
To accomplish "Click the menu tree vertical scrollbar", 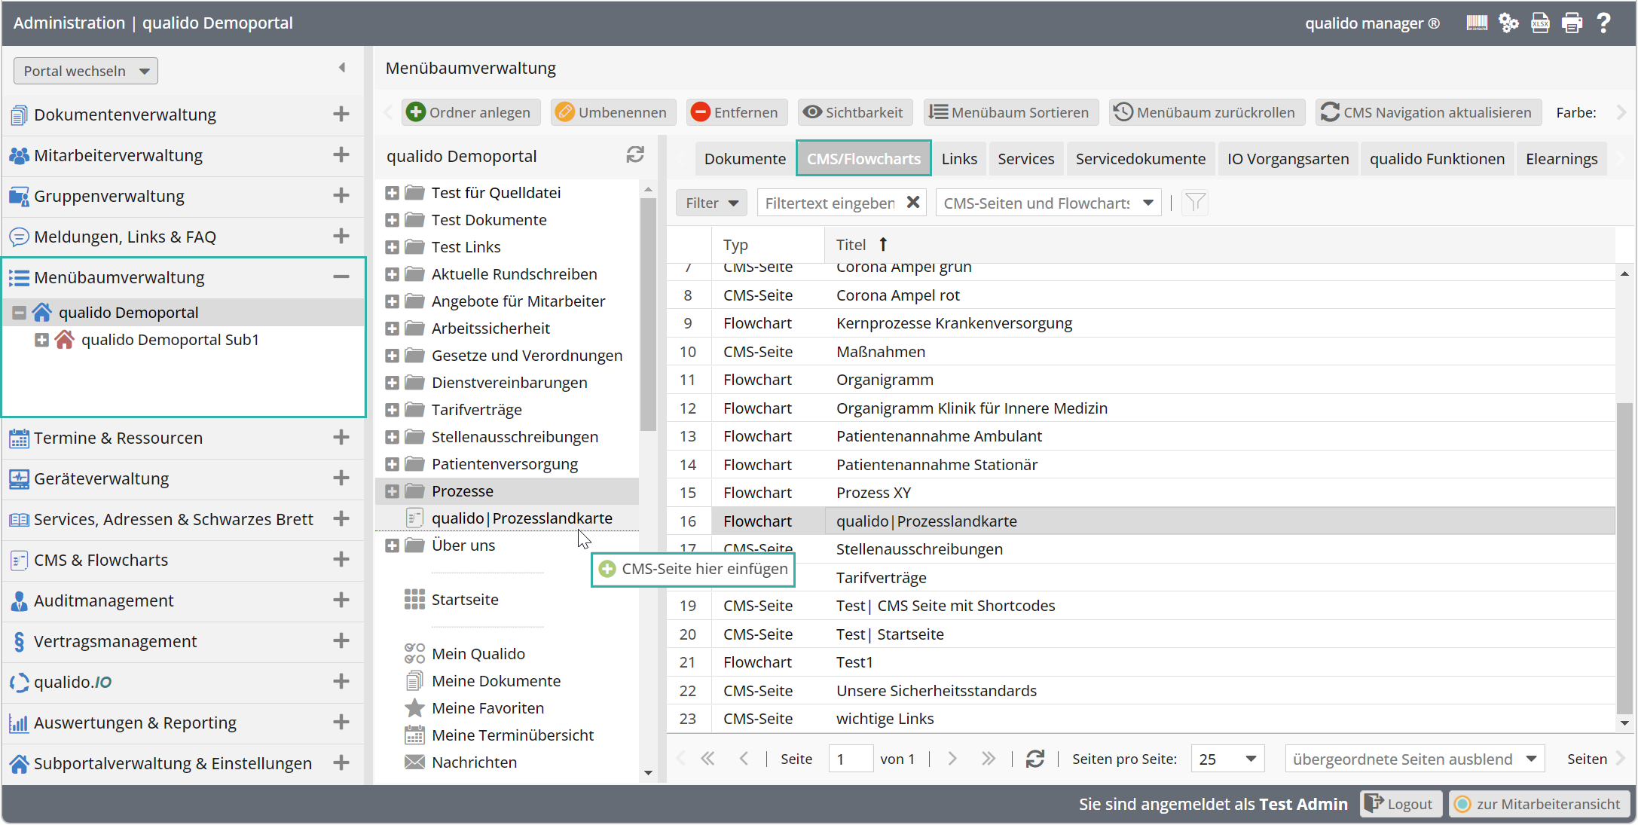I will coord(647,313).
